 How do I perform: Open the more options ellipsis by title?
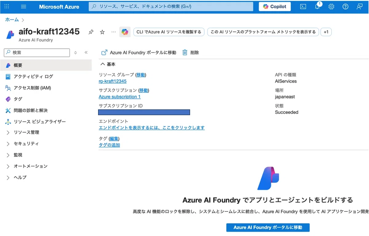pos(113,32)
